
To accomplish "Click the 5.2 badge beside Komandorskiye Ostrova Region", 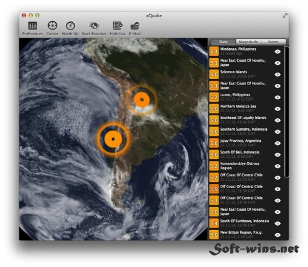I will click(x=214, y=166).
